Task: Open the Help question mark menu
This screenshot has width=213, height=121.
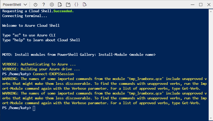Action: [x=44, y=5]
